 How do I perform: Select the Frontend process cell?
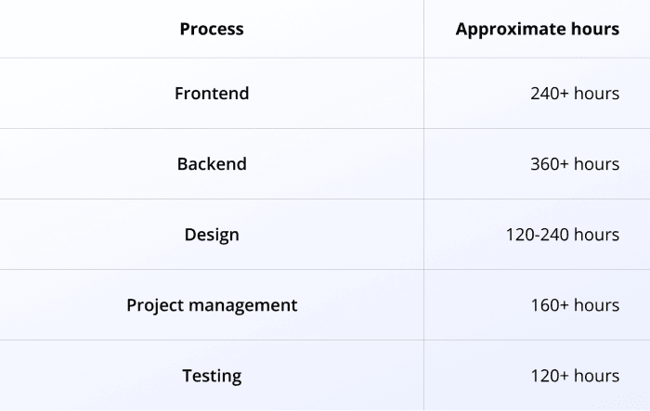tap(212, 93)
